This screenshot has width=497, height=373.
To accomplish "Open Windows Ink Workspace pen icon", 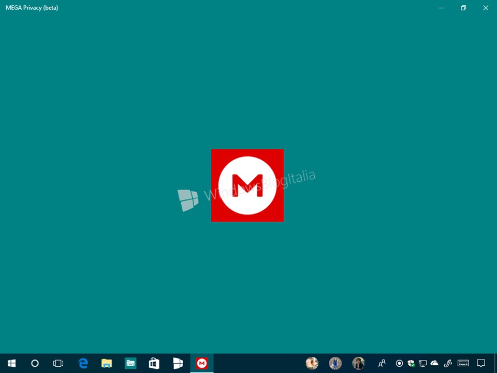I will point(448,363).
